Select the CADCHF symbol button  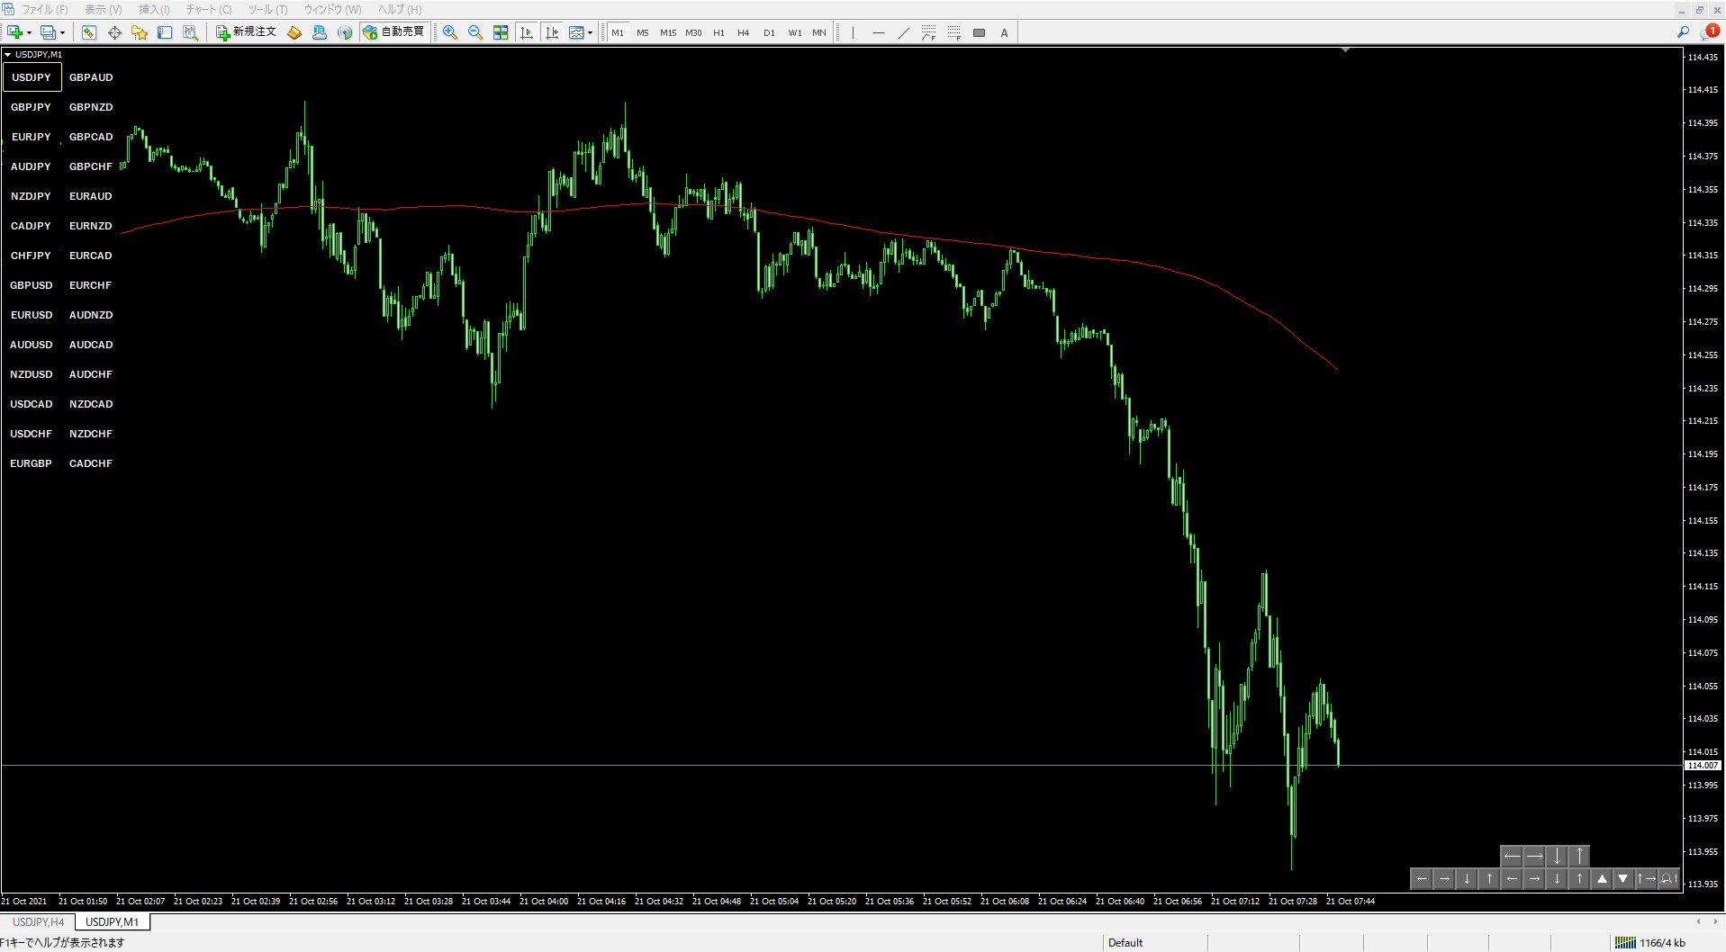[91, 463]
